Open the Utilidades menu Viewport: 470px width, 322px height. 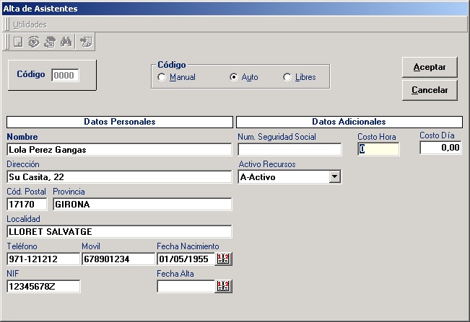click(30, 24)
